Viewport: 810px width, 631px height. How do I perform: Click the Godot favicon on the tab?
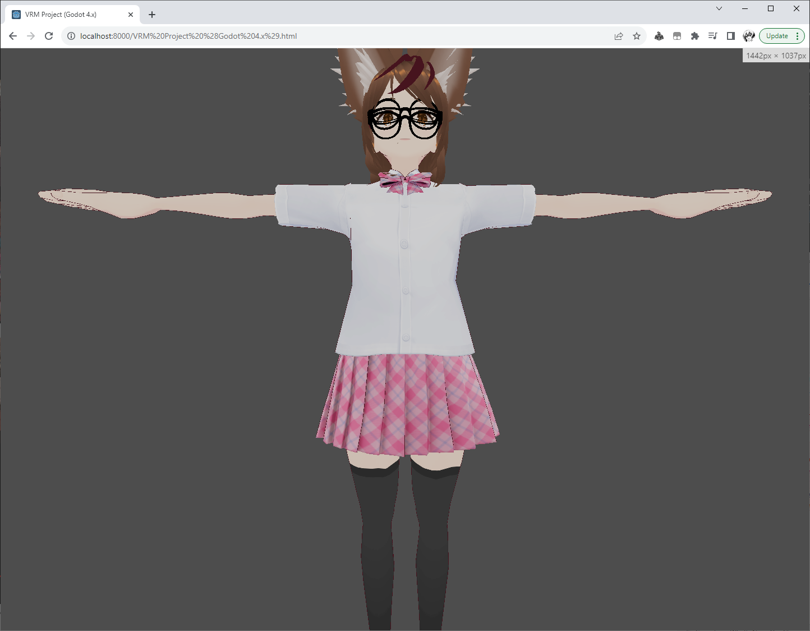15,14
